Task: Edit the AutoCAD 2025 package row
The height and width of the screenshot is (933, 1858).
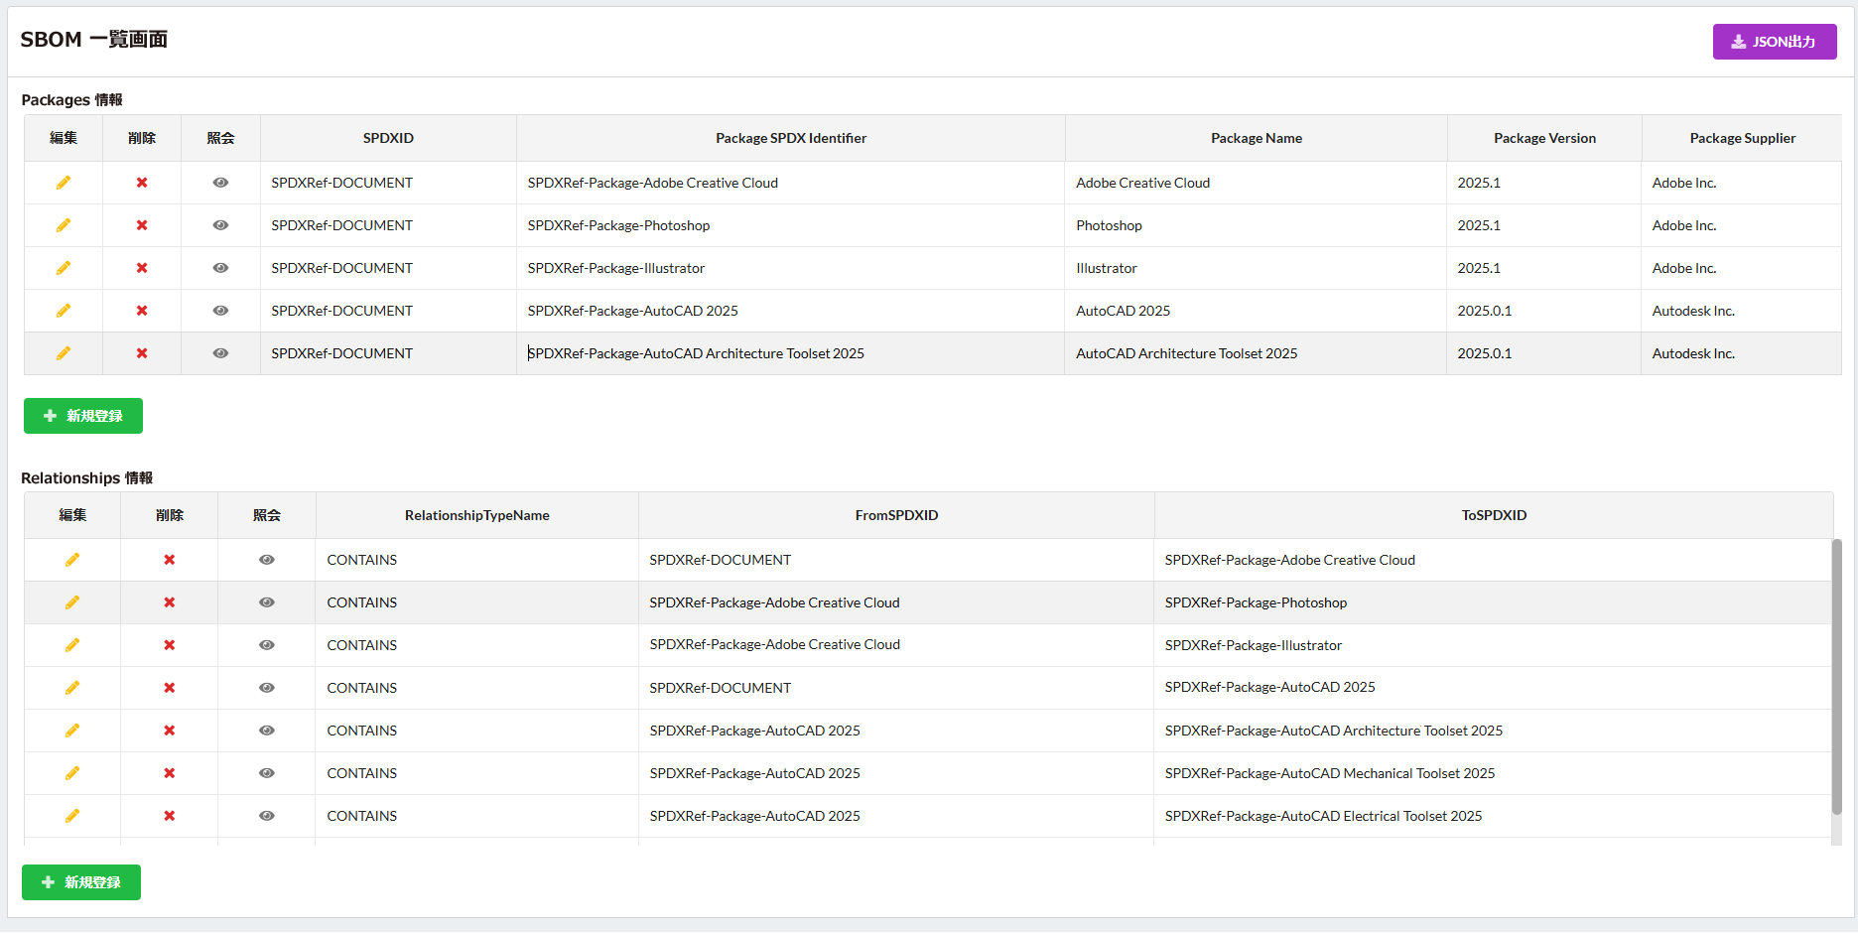Action: tap(64, 311)
